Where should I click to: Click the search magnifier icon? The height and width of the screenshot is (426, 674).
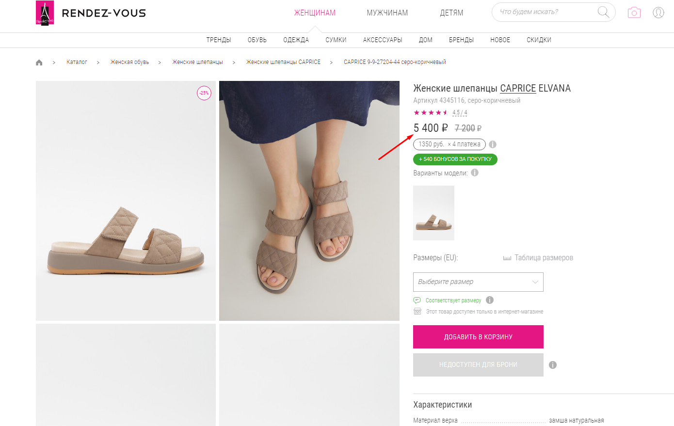pyautogui.click(x=603, y=12)
